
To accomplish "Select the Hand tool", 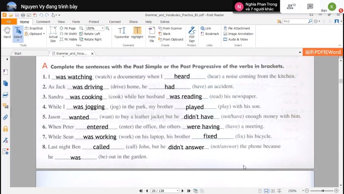I will [7, 33].
